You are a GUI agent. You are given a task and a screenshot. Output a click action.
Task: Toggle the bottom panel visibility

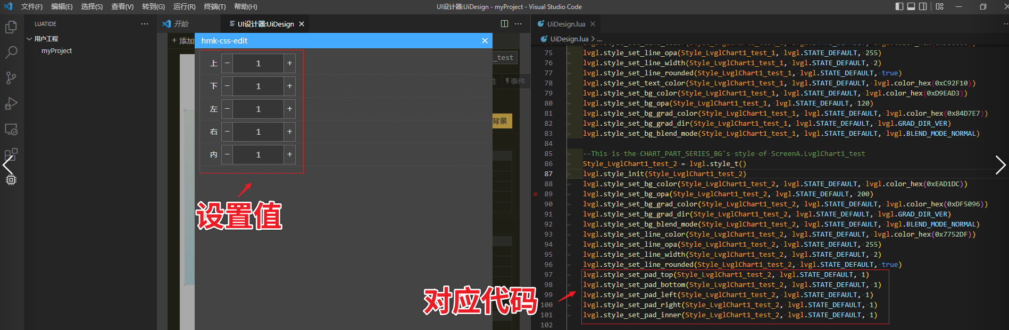click(911, 6)
